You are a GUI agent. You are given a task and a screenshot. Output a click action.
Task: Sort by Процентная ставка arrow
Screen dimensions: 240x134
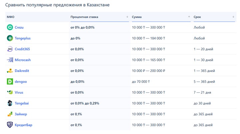point(127,17)
